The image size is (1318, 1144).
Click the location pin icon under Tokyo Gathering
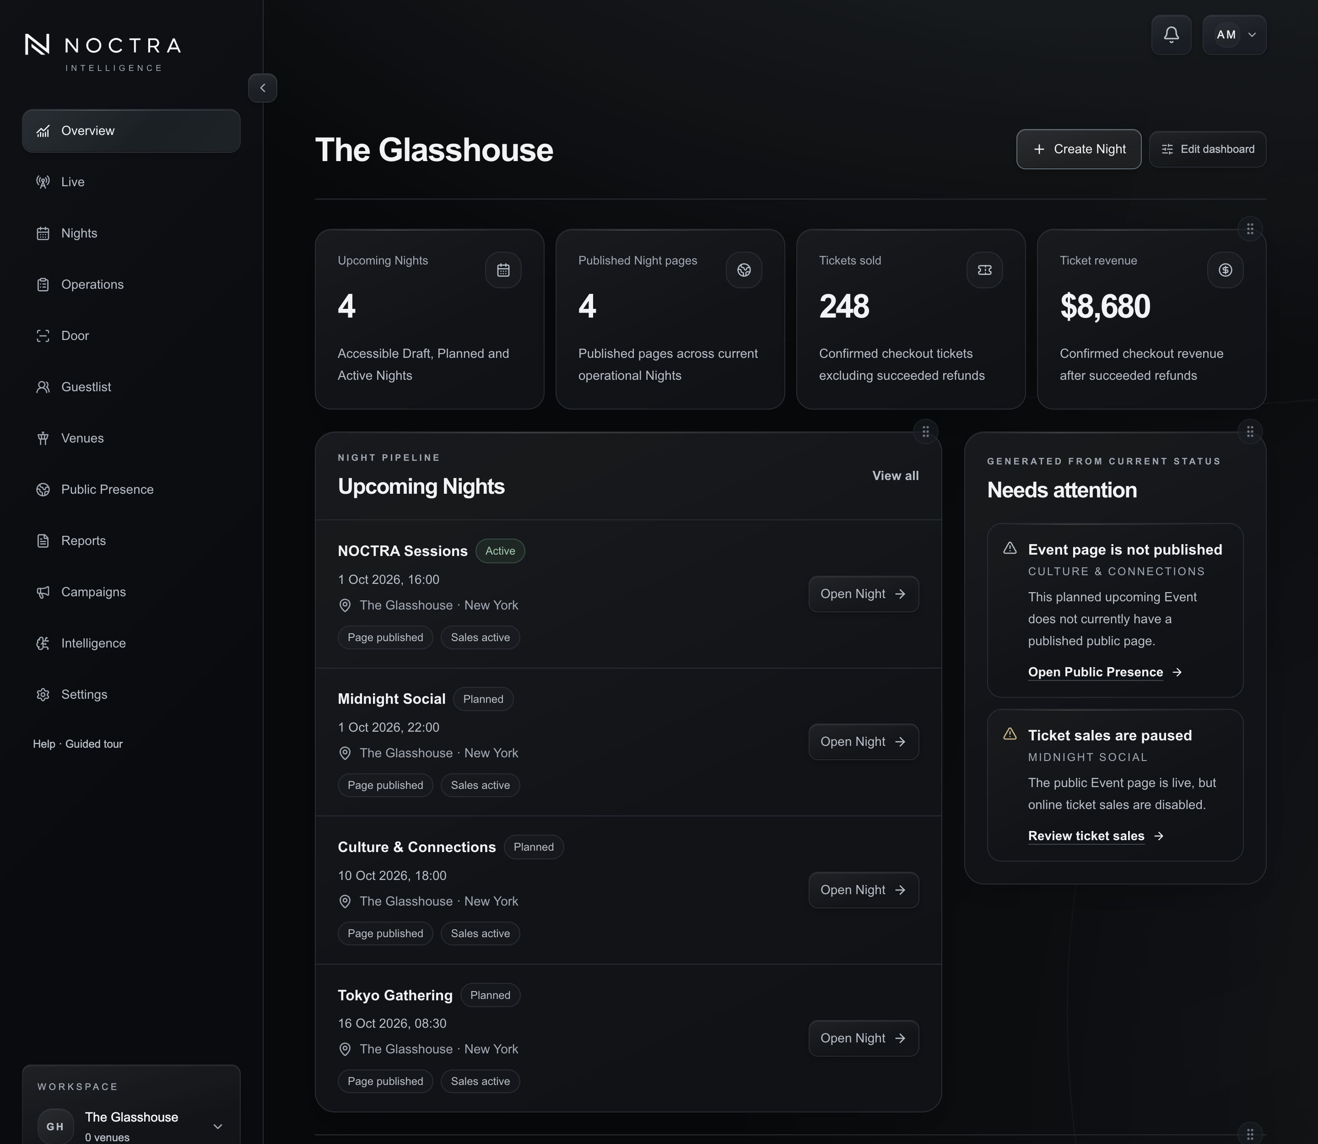coord(345,1050)
